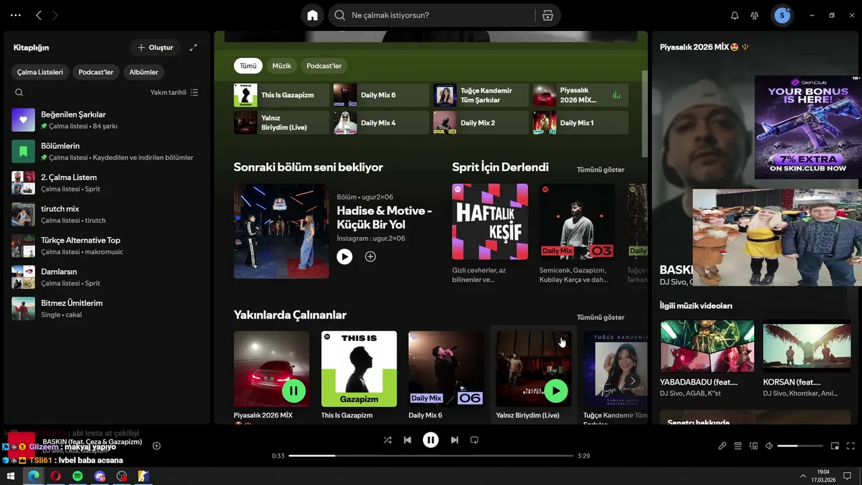Open Bitmez Ümitlerim single
Image resolution: width=862 pixels, height=485 pixels.
point(107,309)
